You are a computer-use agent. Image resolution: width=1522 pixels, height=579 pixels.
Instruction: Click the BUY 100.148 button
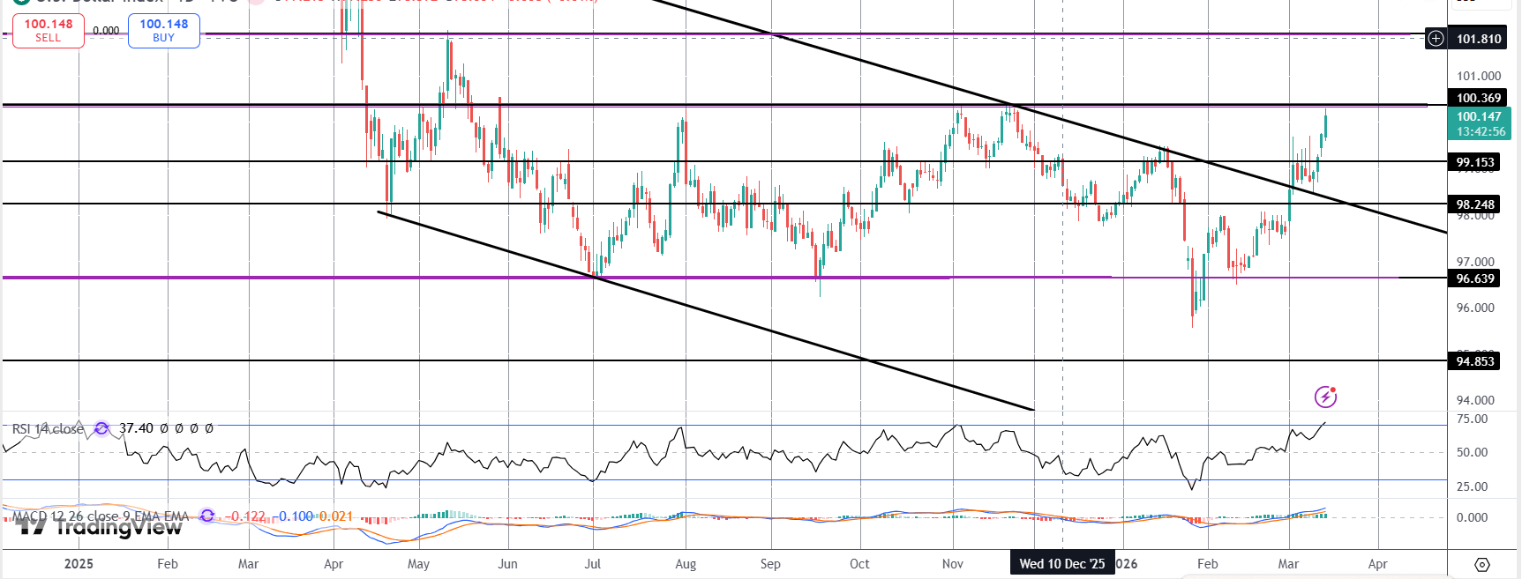(x=164, y=31)
